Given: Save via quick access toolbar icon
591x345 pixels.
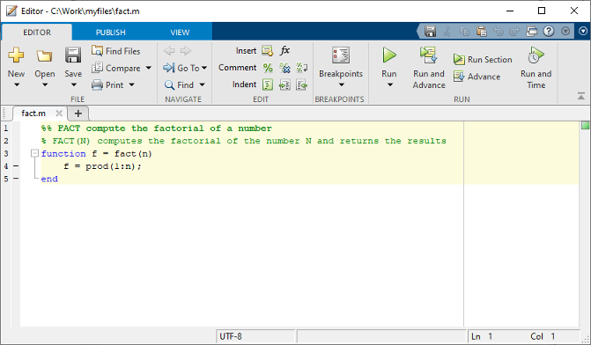Looking at the screenshot, I should pos(430,32).
